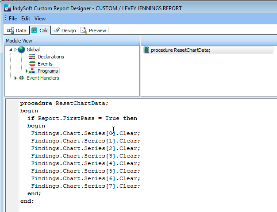Click the Series[4].Clear code line

click(85, 163)
